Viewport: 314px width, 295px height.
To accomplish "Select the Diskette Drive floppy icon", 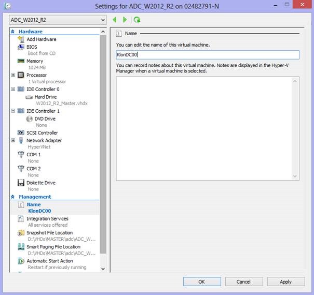I will coord(21,183).
